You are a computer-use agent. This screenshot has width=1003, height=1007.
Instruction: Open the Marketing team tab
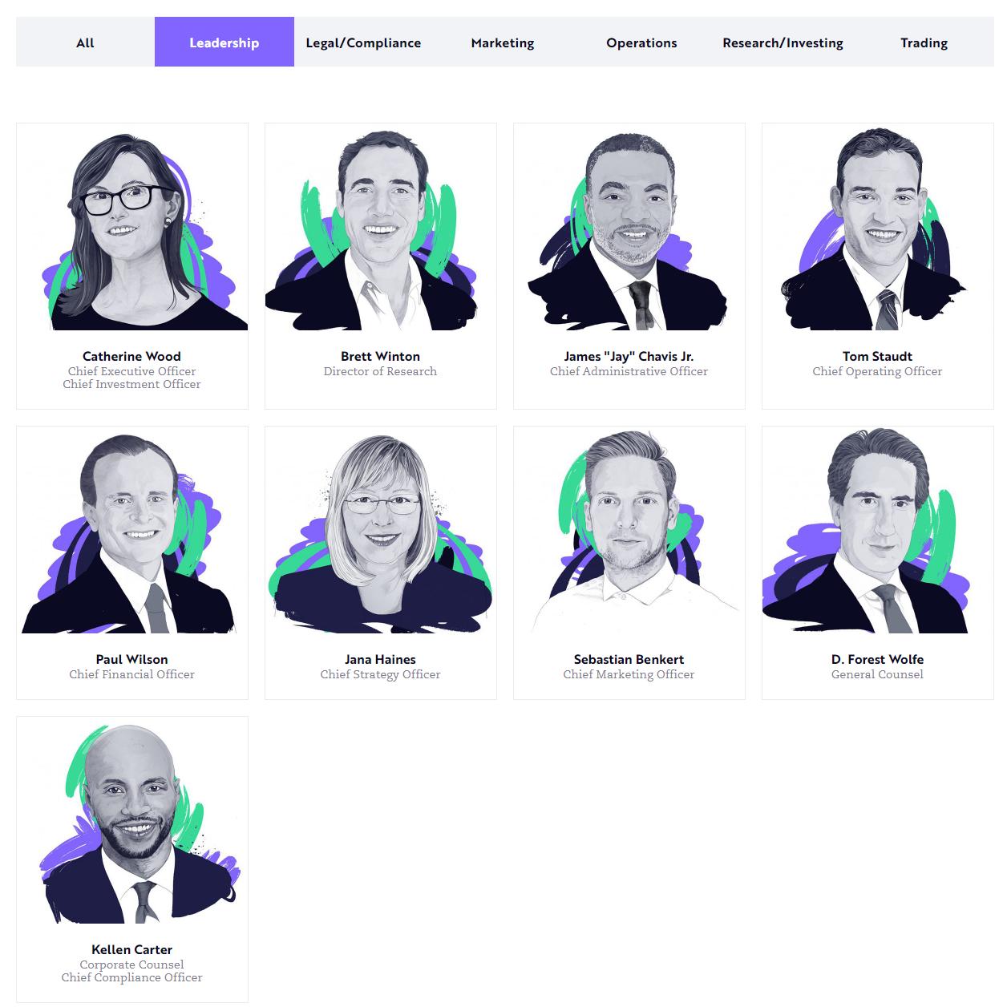coord(503,42)
